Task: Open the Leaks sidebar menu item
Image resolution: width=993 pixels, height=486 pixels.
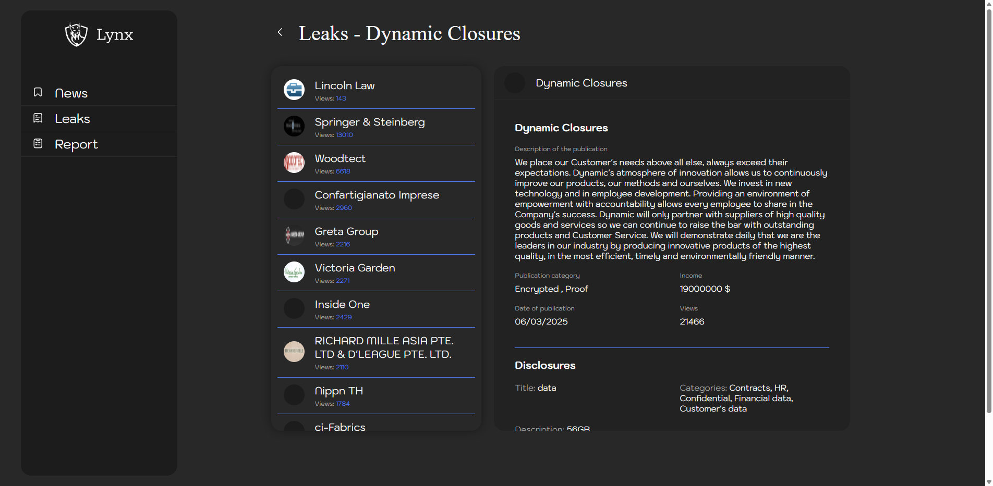Action: pyautogui.click(x=72, y=119)
